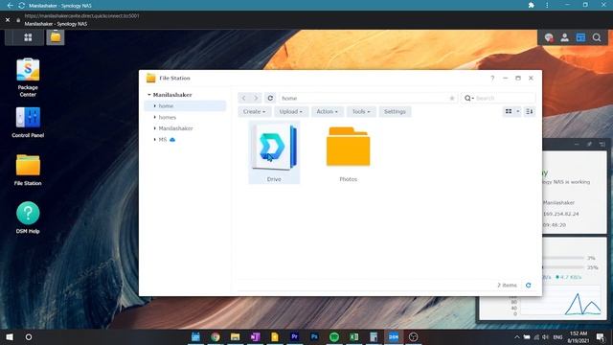The width and height of the screenshot is (613, 345).
Task: Open browser three-dot menu
Action: (547, 5)
